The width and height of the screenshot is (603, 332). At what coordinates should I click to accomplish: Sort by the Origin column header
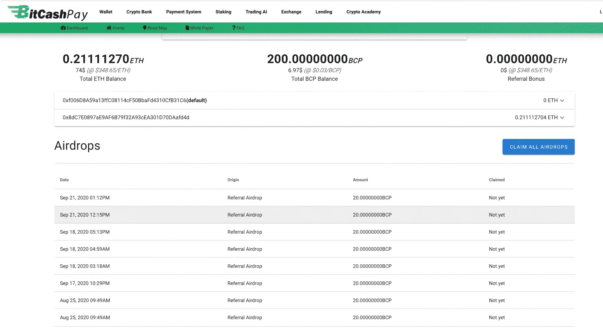pos(233,180)
